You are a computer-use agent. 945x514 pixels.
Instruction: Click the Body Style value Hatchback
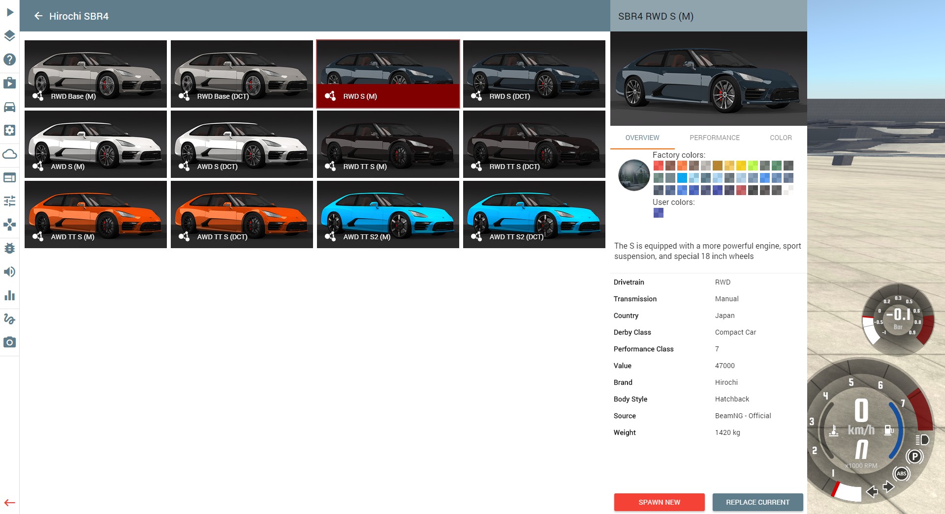pyautogui.click(x=732, y=399)
